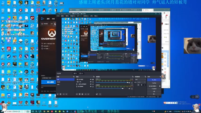Click 退出 button in Controls
201x113 pixels.
[154, 94]
